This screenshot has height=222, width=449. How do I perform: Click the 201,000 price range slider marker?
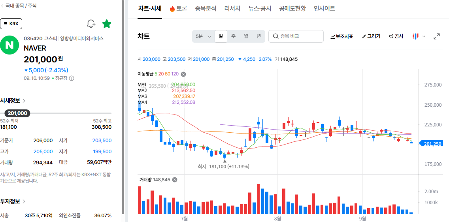pyautogui.click(x=17, y=113)
